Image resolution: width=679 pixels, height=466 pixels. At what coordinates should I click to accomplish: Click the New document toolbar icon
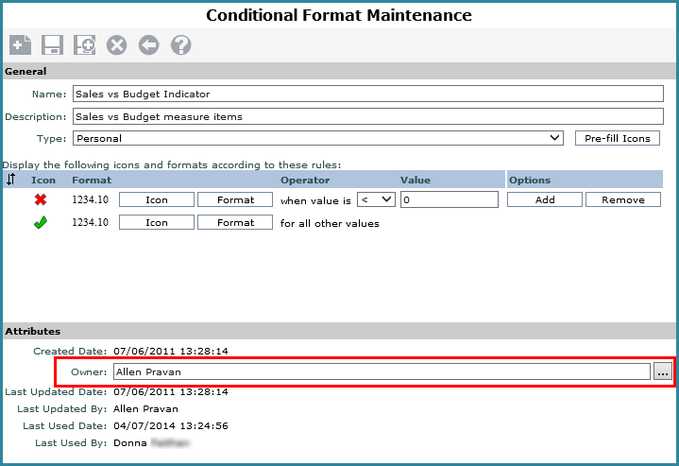coord(20,44)
